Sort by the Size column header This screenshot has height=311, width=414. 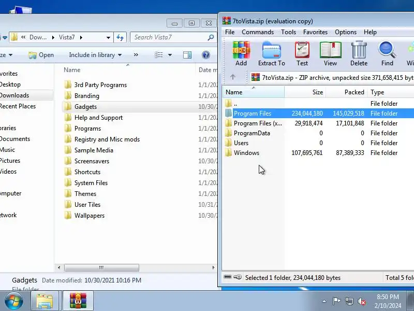pyautogui.click(x=305, y=92)
